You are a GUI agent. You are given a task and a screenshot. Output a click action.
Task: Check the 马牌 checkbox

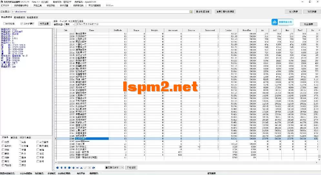pos(3,157)
